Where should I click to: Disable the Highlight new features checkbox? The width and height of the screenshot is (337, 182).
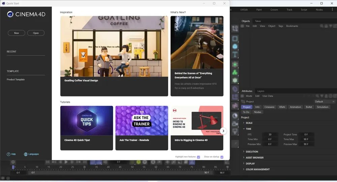[x=198, y=157]
